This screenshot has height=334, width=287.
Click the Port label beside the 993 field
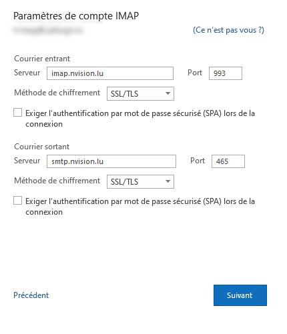coord(195,73)
